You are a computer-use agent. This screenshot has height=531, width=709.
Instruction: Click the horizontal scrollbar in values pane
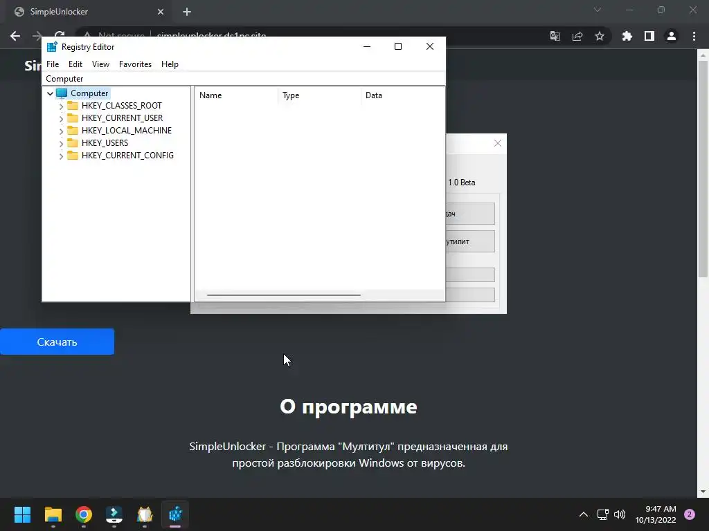pyautogui.click(x=283, y=295)
